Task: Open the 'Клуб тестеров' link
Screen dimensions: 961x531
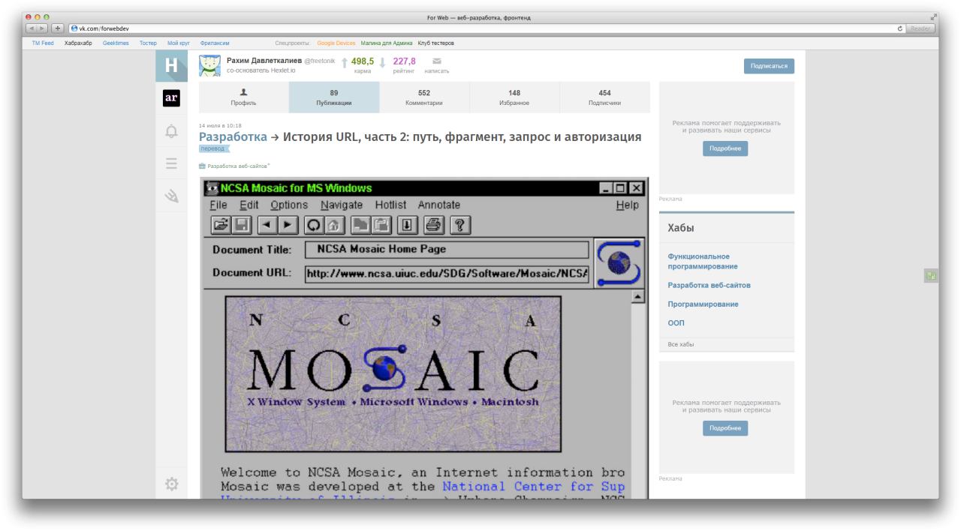Action: 436,43
